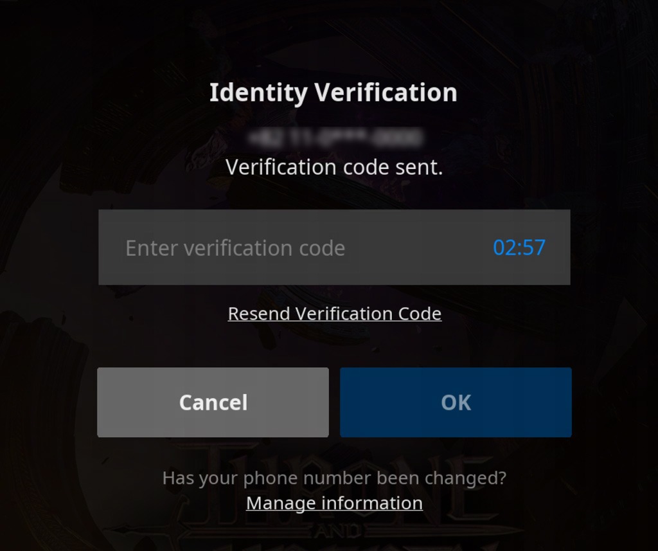Viewport: 658px width, 551px height.
Task: Click the blue 02:57 countdown timer
Action: point(519,248)
